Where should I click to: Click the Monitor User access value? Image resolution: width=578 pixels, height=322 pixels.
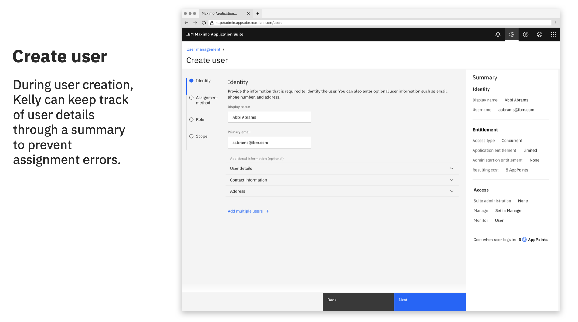coord(499,220)
